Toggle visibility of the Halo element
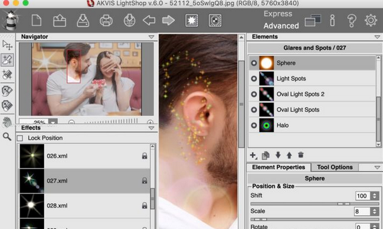383x229 pixels. point(254,126)
